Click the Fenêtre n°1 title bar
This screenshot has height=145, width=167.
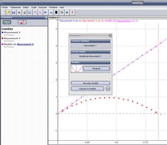click(108, 17)
